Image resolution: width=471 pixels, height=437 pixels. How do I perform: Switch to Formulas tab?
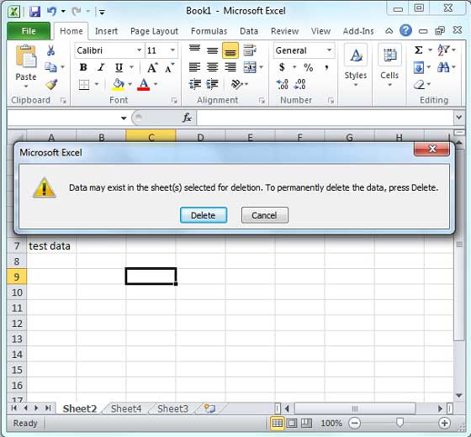(209, 31)
